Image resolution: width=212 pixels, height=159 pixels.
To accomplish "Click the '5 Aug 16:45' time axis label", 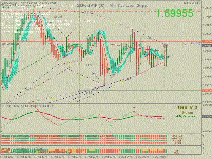I will click(24, 157).
